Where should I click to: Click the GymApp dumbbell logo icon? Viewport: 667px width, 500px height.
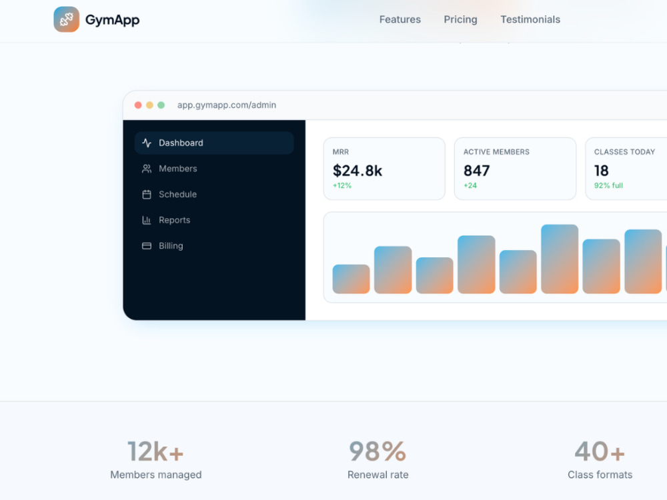66,19
